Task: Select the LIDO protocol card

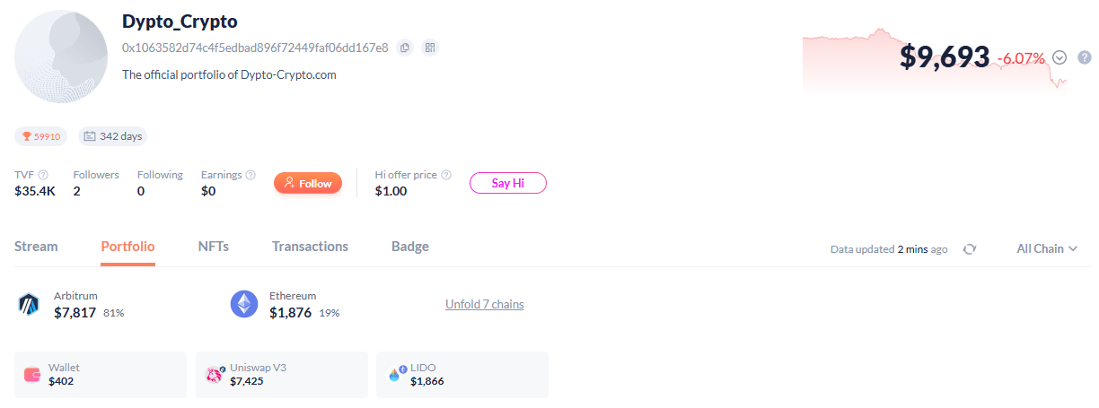Action: (x=462, y=375)
